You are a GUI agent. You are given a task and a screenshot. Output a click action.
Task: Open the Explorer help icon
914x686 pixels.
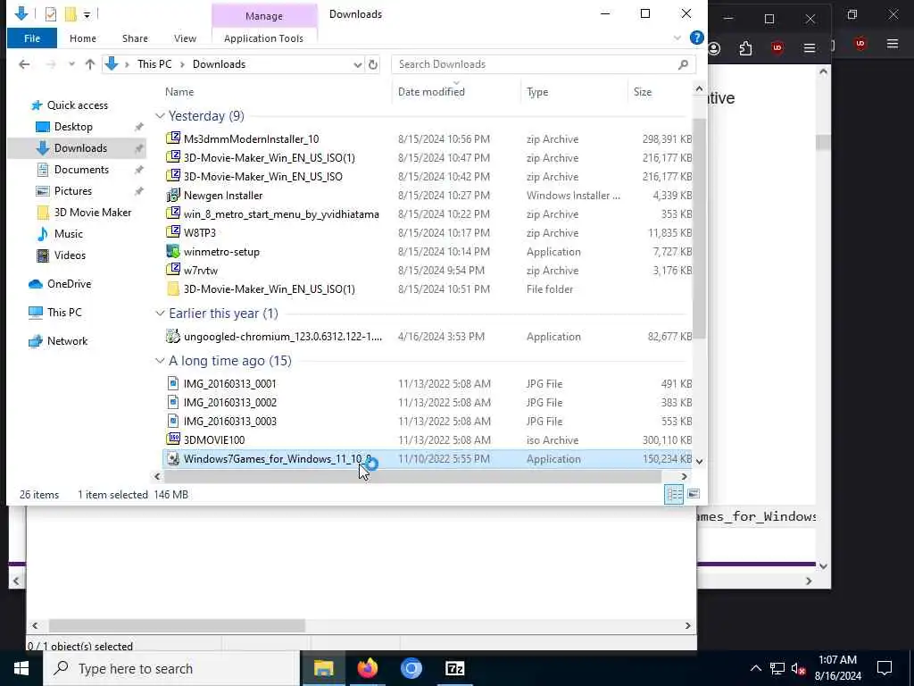click(x=696, y=38)
